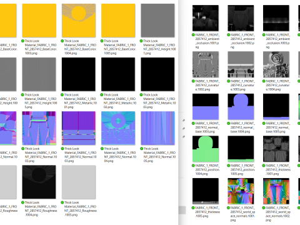Image resolution: width=300 pixels, height=225 pixels.
Task: Select the black Metallic.1001.png thumbnail
Action: [79, 74]
